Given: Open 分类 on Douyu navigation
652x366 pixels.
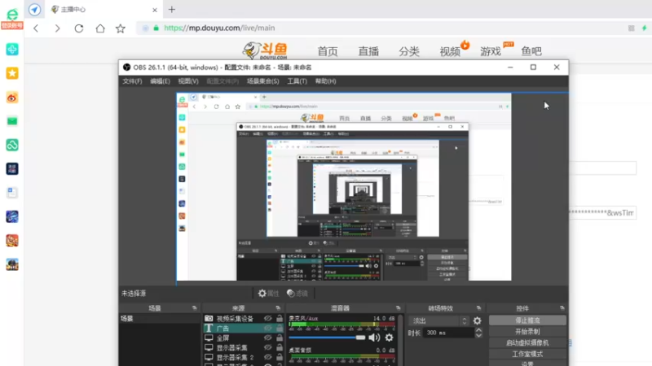Looking at the screenshot, I should tap(409, 51).
